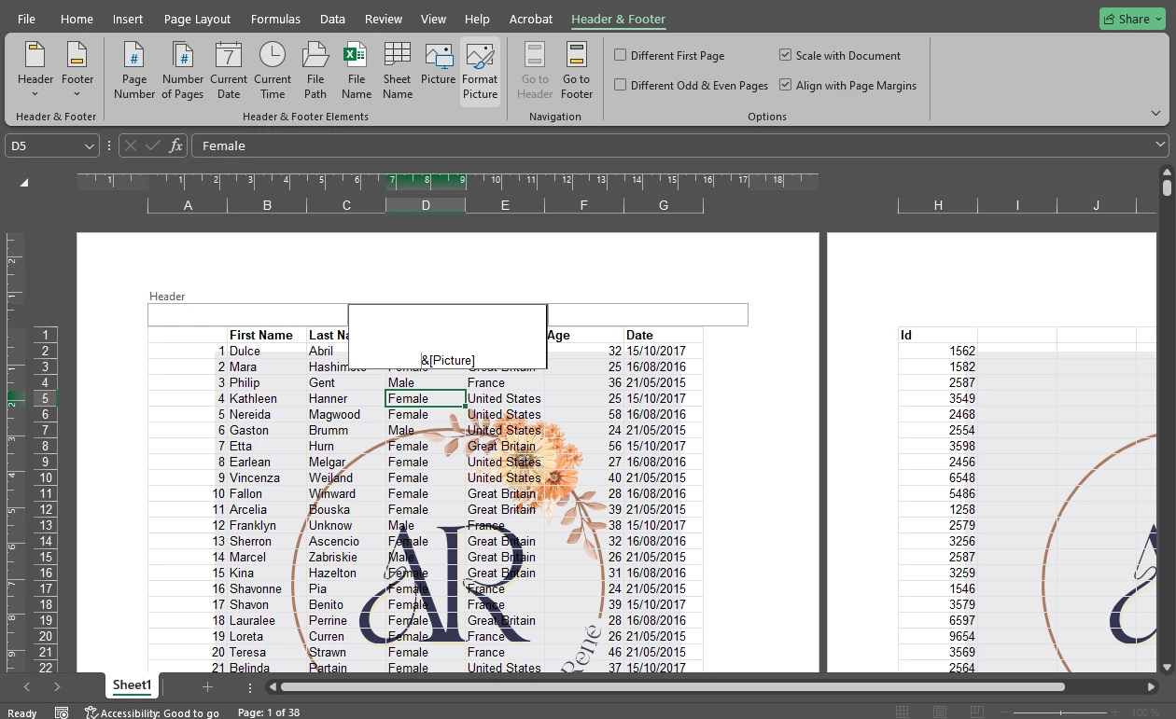Image resolution: width=1176 pixels, height=719 pixels.
Task: Enable Different Odd & Even Pages
Action: (x=620, y=85)
